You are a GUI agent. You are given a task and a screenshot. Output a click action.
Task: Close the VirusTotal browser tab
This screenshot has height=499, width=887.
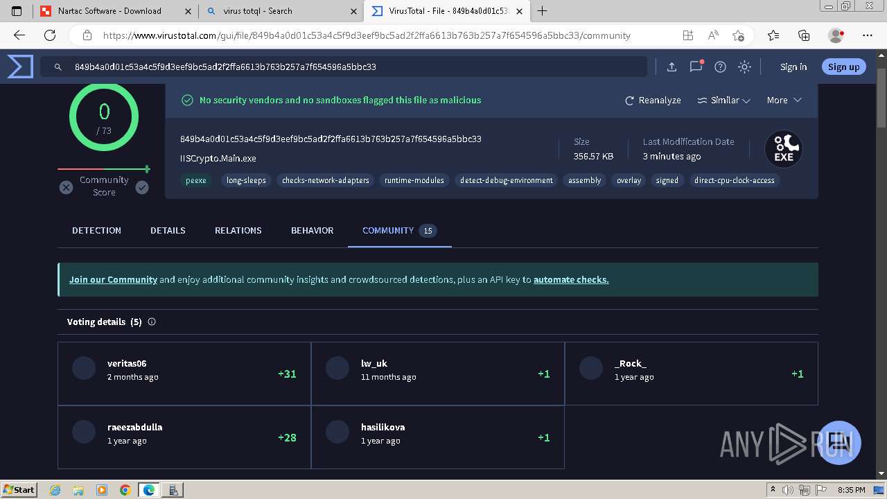[519, 11]
